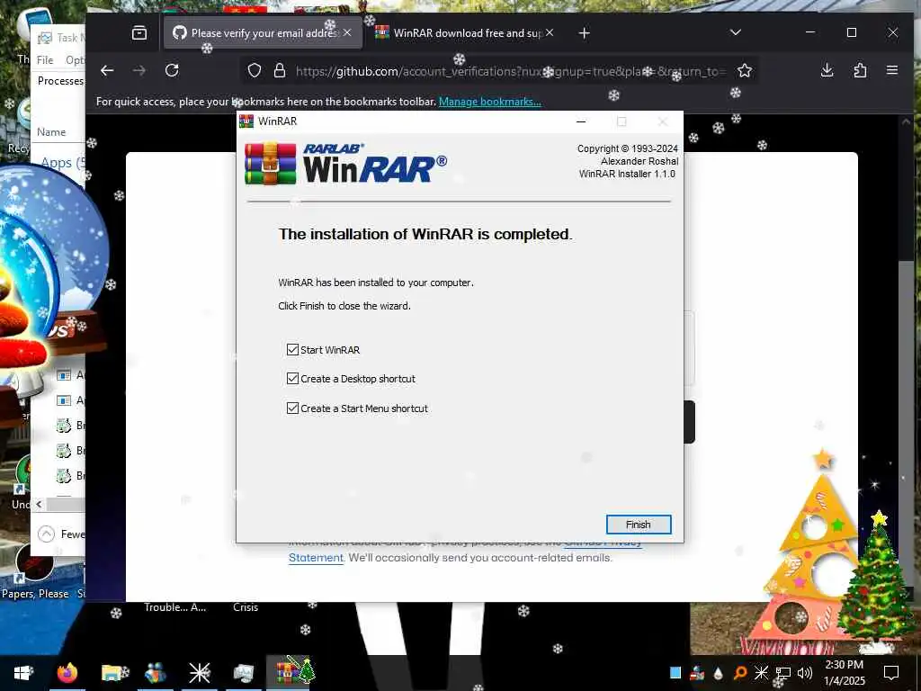Reload the current Firefox page
Screen dimensions: 921x691
pyautogui.click(x=172, y=70)
